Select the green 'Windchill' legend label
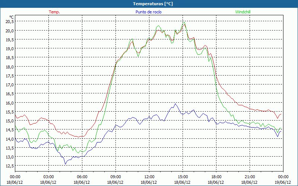The height and width of the screenshot is (186, 298). [x=243, y=12]
